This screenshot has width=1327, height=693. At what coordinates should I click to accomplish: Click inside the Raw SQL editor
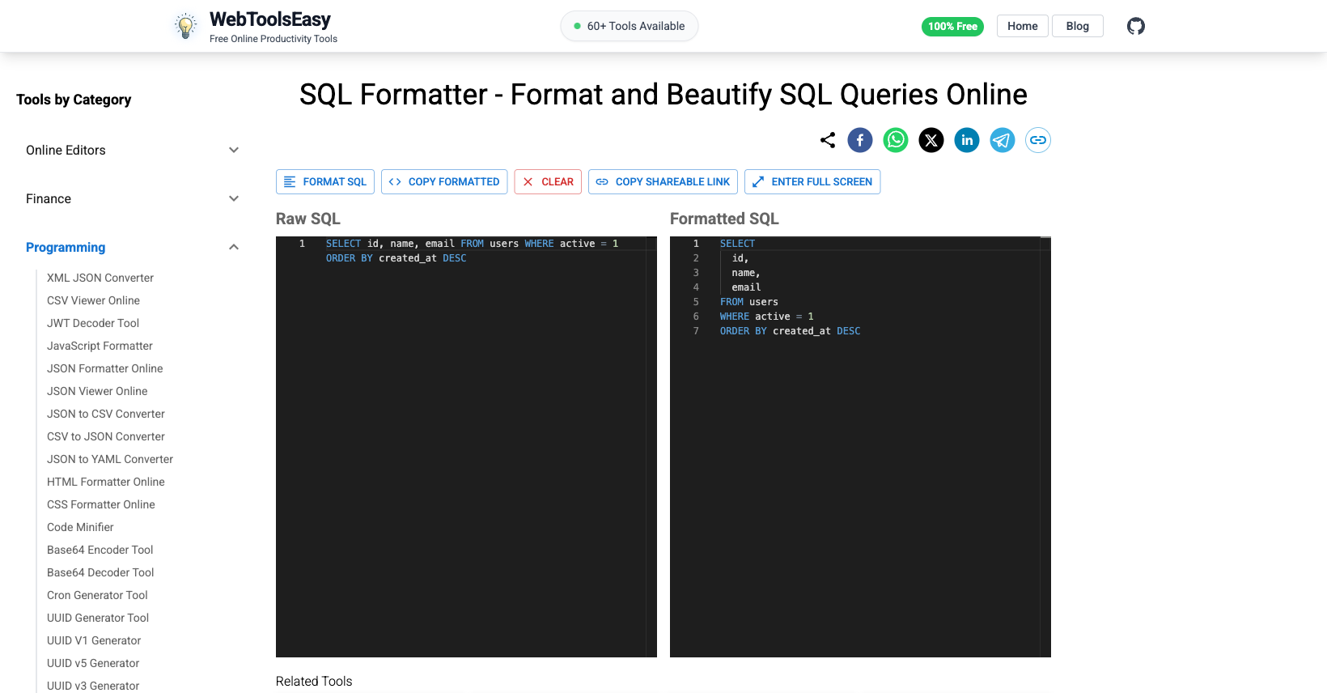pos(466,447)
